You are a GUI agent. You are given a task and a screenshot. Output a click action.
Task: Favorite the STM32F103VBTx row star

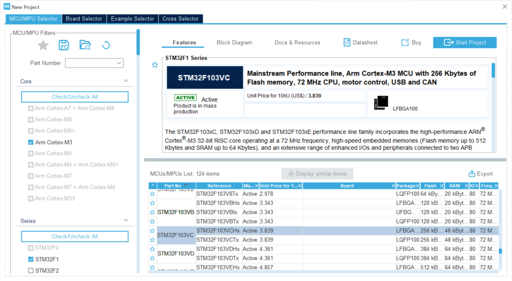(x=152, y=221)
